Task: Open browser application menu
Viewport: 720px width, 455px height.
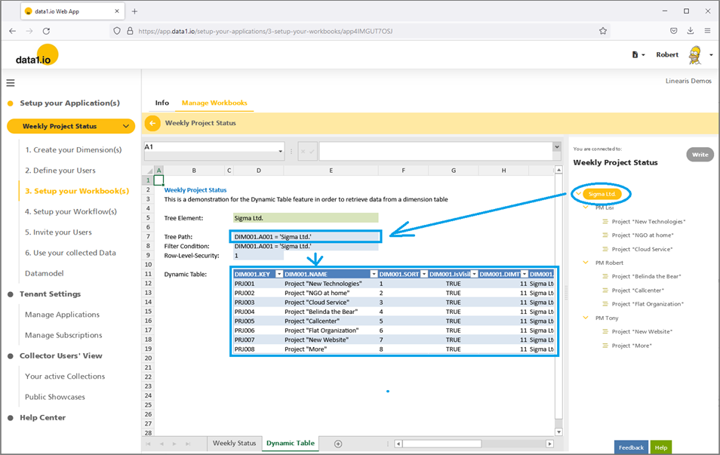Action: coord(707,31)
